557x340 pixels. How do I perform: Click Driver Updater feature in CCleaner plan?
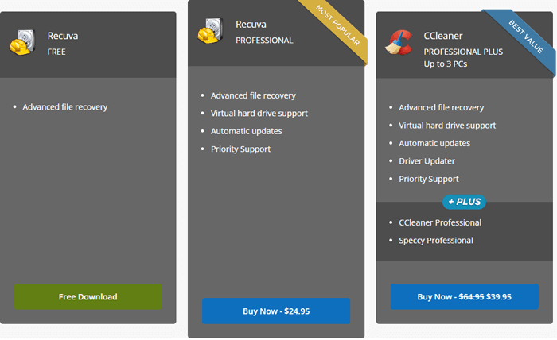click(427, 161)
